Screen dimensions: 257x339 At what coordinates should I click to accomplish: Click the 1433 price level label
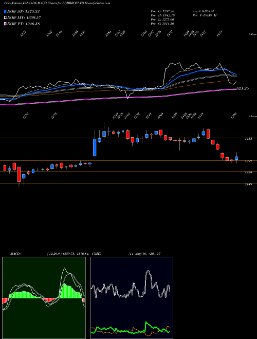(x=248, y=139)
